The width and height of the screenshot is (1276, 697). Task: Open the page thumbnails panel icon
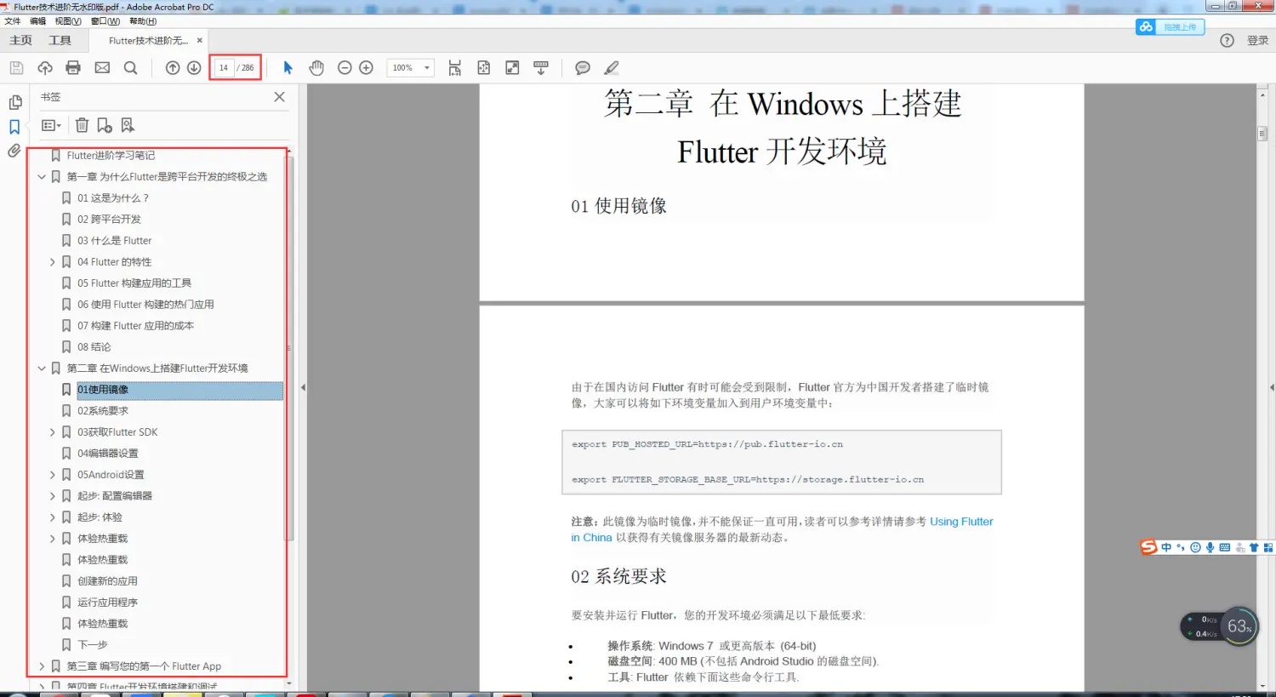point(14,102)
